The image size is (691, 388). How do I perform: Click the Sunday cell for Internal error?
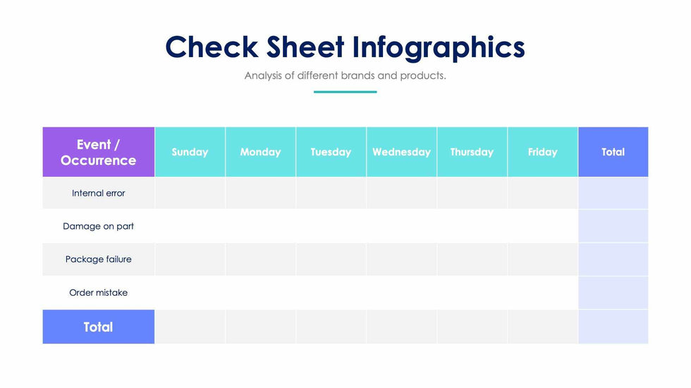(190, 193)
